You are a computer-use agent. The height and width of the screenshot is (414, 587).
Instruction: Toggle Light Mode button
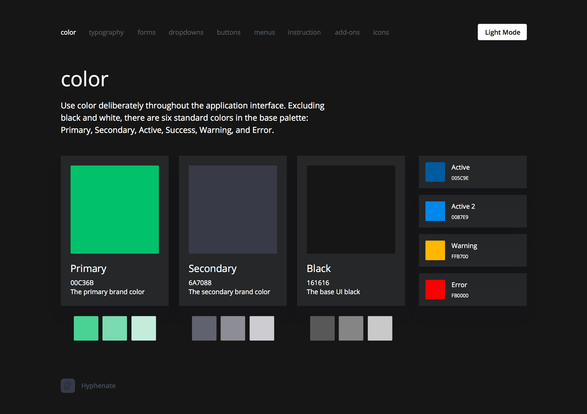502,32
